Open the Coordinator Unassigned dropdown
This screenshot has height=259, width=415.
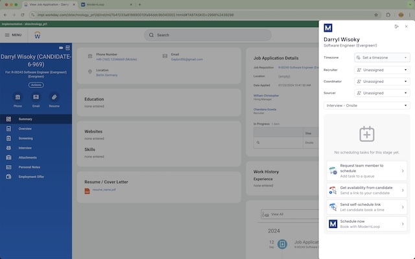[382, 82]
